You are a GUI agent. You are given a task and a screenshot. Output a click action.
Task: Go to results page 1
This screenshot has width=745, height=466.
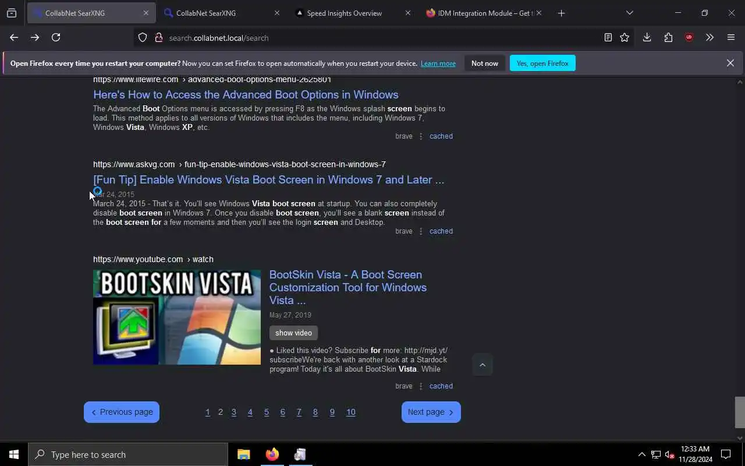tap(207, 412)
